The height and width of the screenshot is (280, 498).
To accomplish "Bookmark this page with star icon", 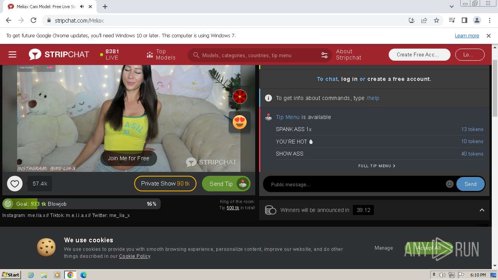I will coord(437,20).
